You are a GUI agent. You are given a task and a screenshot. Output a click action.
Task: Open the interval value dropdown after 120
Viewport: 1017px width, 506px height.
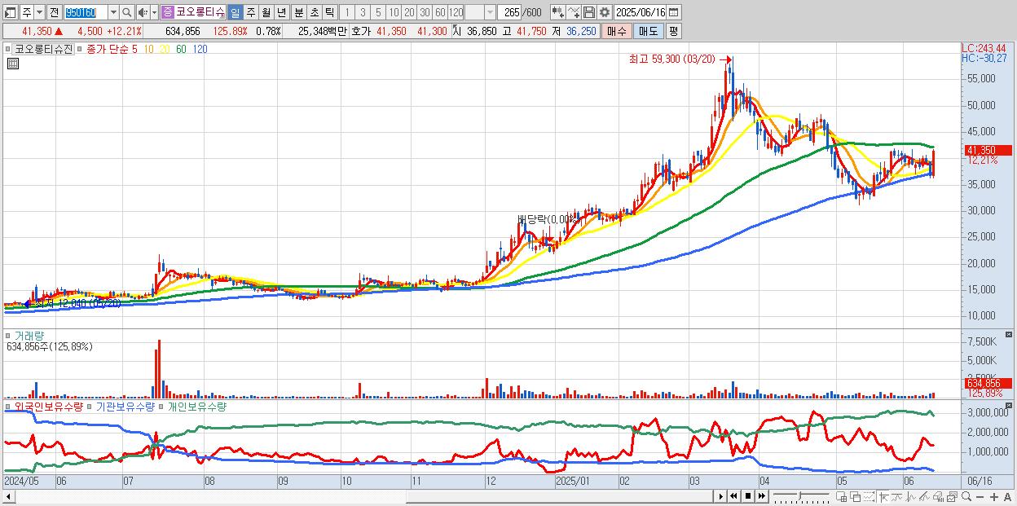point(491,12)
